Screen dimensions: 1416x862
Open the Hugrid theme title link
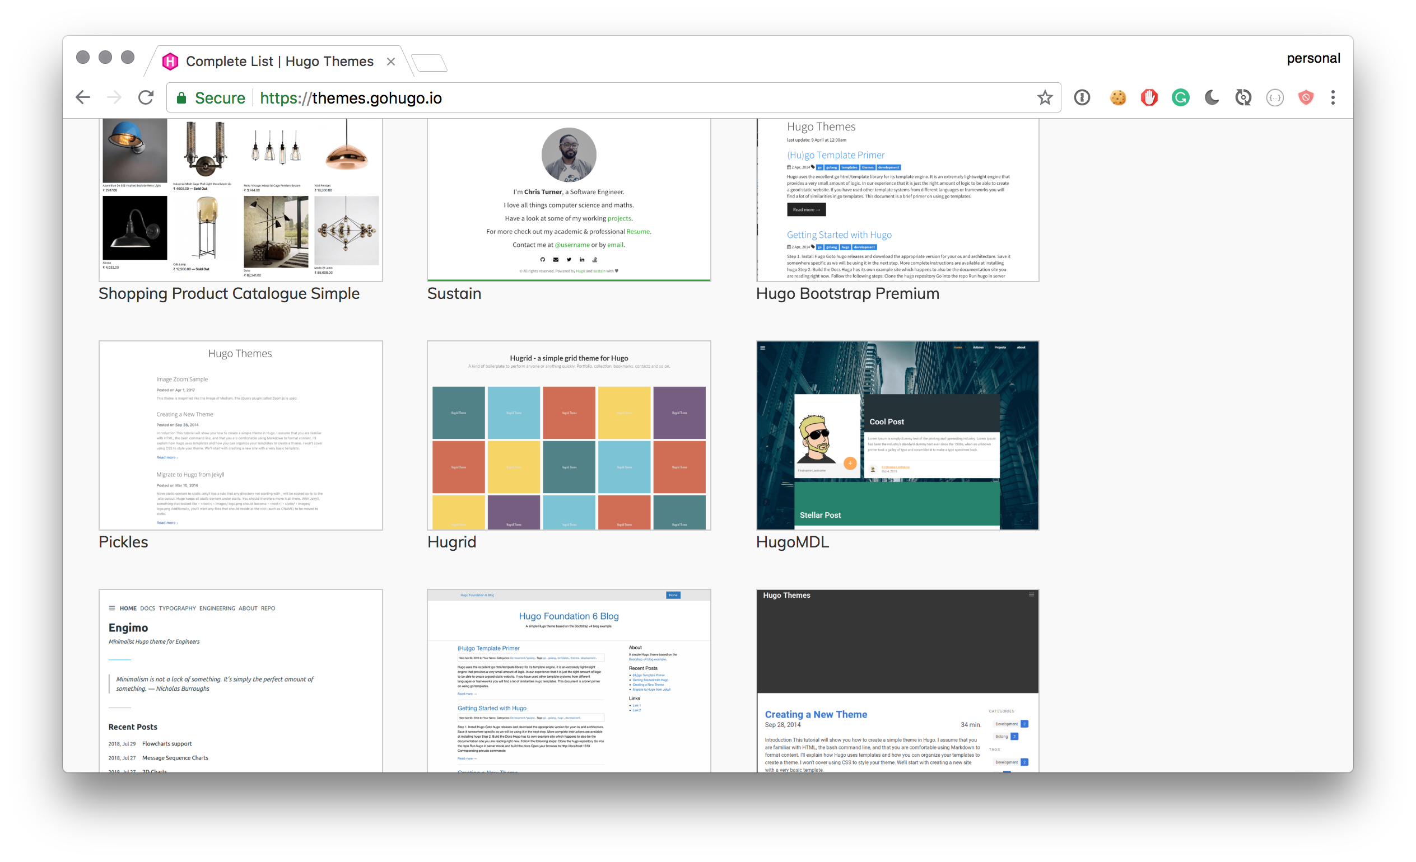click(451, 542)
